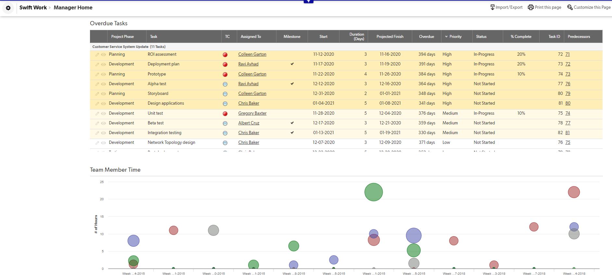The height and width of the screenshot is (277, 612).
Task: Toggle Milestone checkmark for Integration testing
Action: point(292,133)
